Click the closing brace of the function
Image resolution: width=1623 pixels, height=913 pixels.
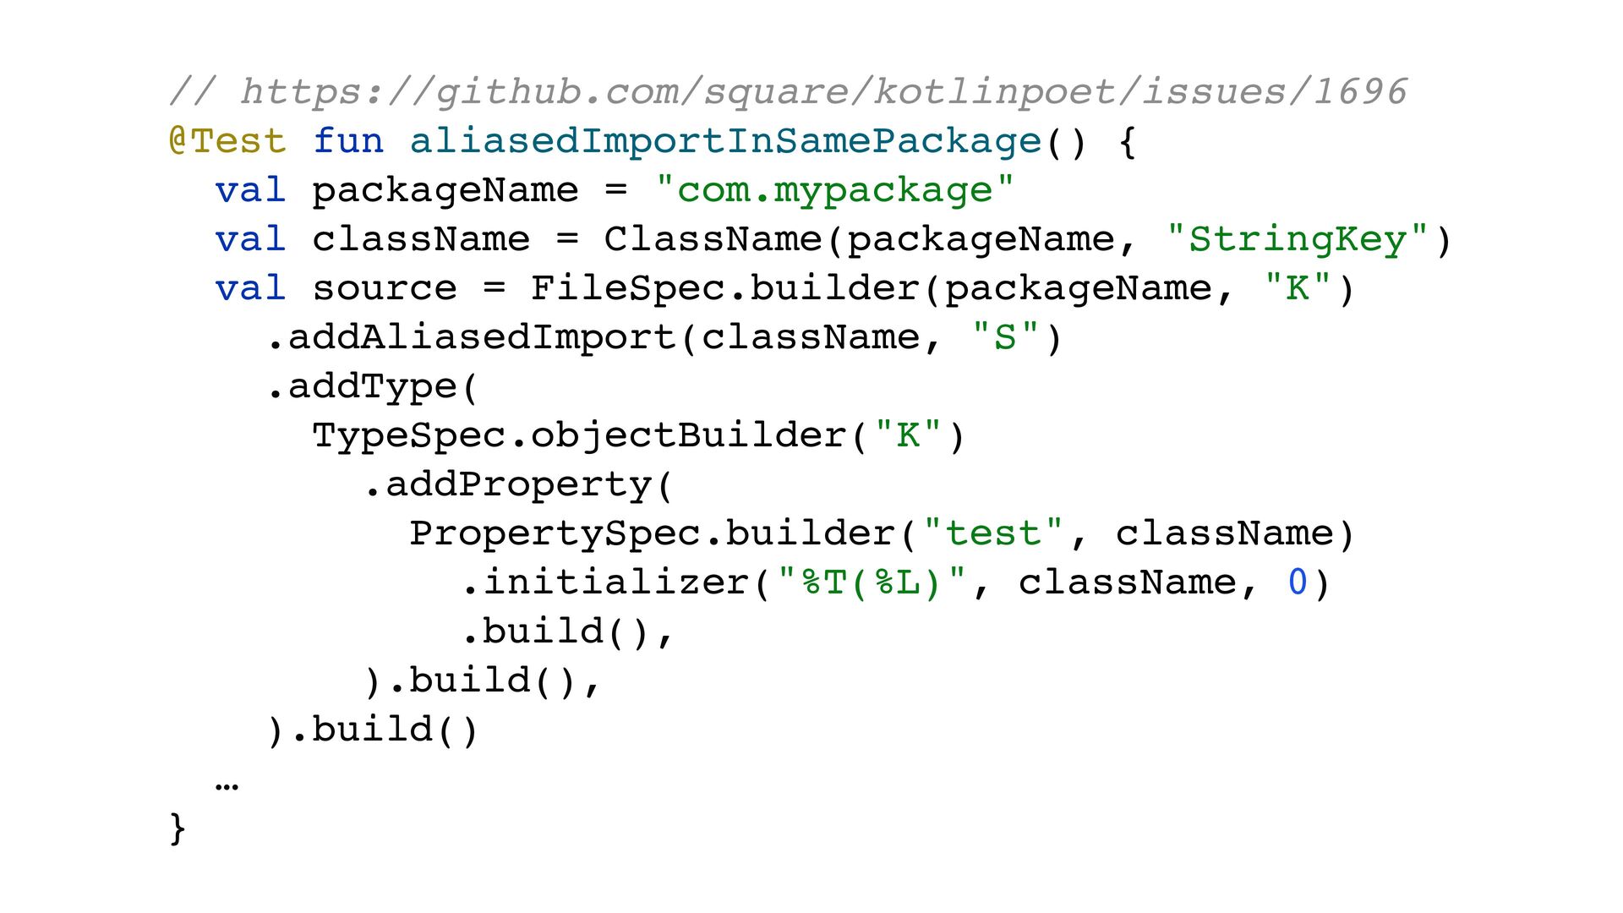(178, 828)
